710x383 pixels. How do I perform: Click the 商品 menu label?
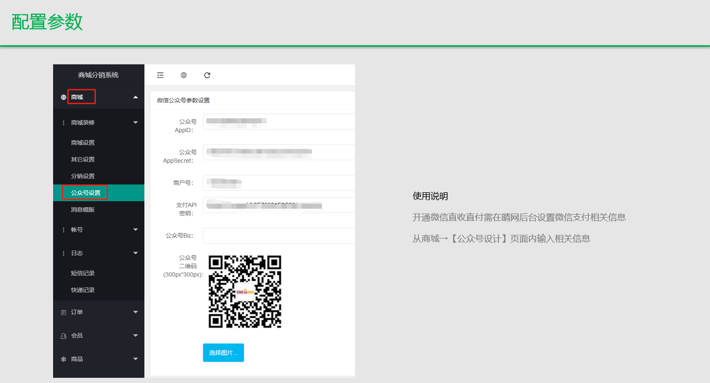[77, 359]
